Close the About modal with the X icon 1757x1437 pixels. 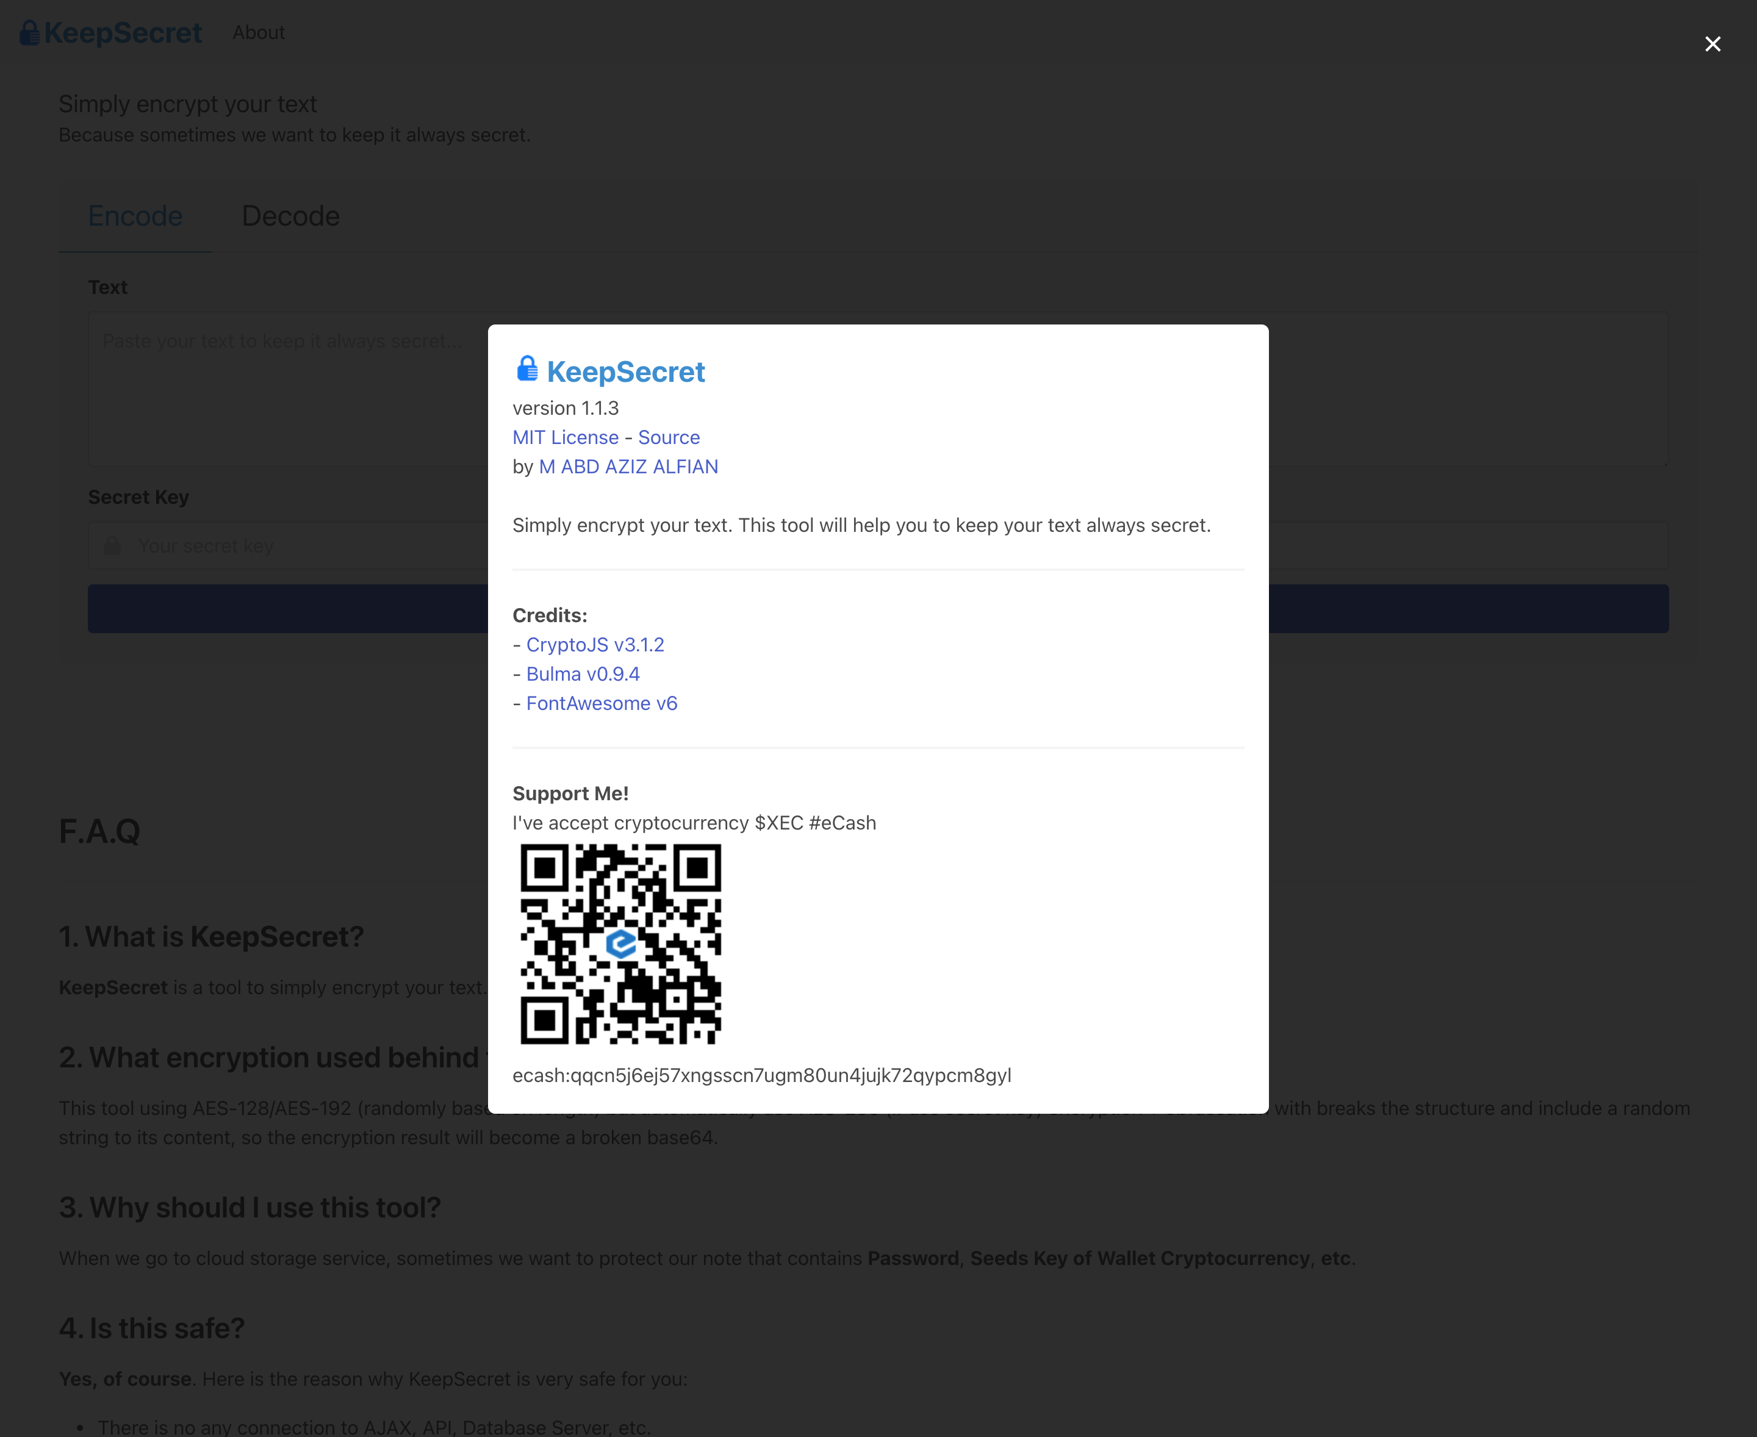pos(1712,44)
